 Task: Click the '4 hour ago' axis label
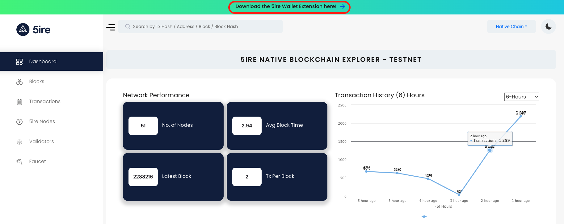pos(428,201)
